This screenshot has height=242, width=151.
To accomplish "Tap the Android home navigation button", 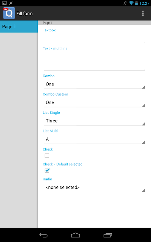I will 75,235.
